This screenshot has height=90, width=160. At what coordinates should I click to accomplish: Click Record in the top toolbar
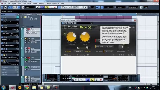coord(55,7)
